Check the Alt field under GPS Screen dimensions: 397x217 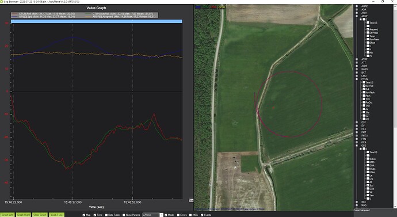(368, 182)
